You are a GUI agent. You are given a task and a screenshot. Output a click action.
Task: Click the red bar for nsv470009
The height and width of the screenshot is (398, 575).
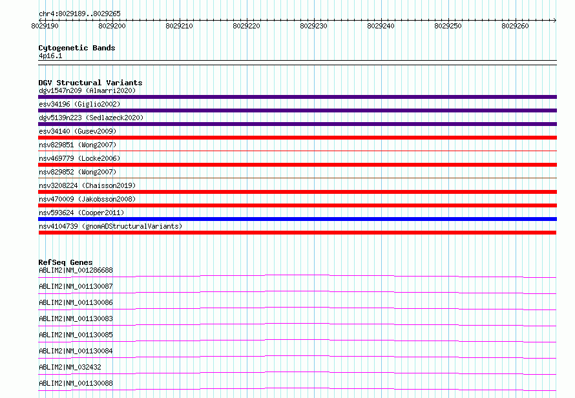[297, 205]
